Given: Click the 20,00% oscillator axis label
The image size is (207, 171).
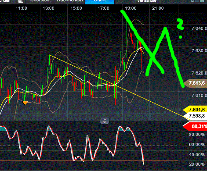Looking at the screenshot, I should pyautogui.click(x=197, y=164).
